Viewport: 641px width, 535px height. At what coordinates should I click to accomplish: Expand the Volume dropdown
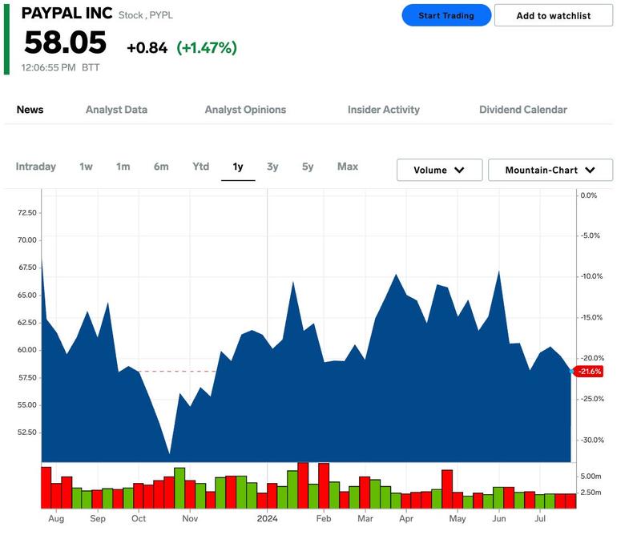click(x=439, y=170)
